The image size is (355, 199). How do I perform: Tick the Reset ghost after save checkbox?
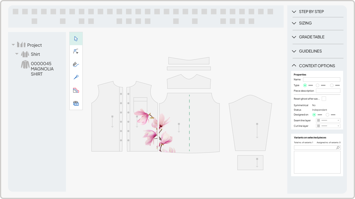324,99
